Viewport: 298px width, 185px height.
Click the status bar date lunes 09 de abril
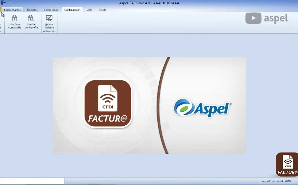(276, 181)
